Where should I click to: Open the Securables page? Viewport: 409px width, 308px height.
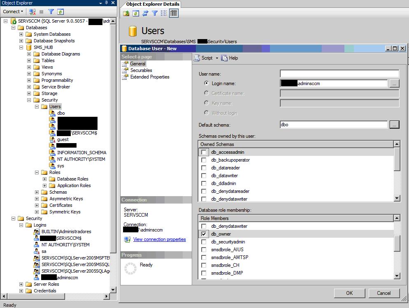click(141, 70)
